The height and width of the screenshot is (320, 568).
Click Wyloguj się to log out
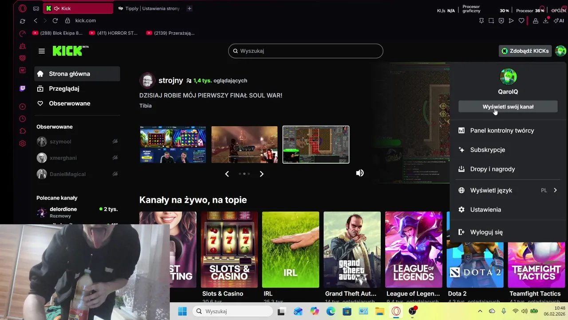(x=508, y=232)
